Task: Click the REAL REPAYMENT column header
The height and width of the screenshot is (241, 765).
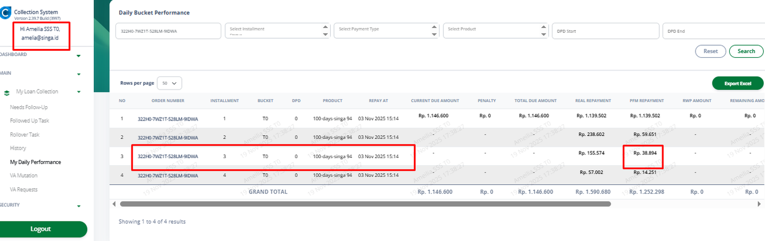Action: point(592,101)
